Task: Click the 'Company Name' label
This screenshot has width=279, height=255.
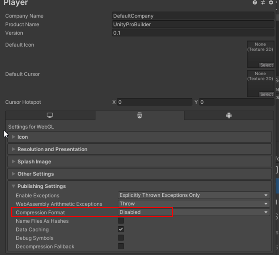Action: point(24,16)
